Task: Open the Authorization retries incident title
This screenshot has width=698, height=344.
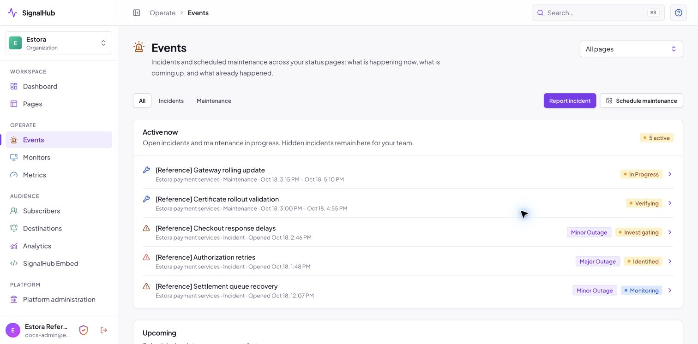Action: pos(205,257)
